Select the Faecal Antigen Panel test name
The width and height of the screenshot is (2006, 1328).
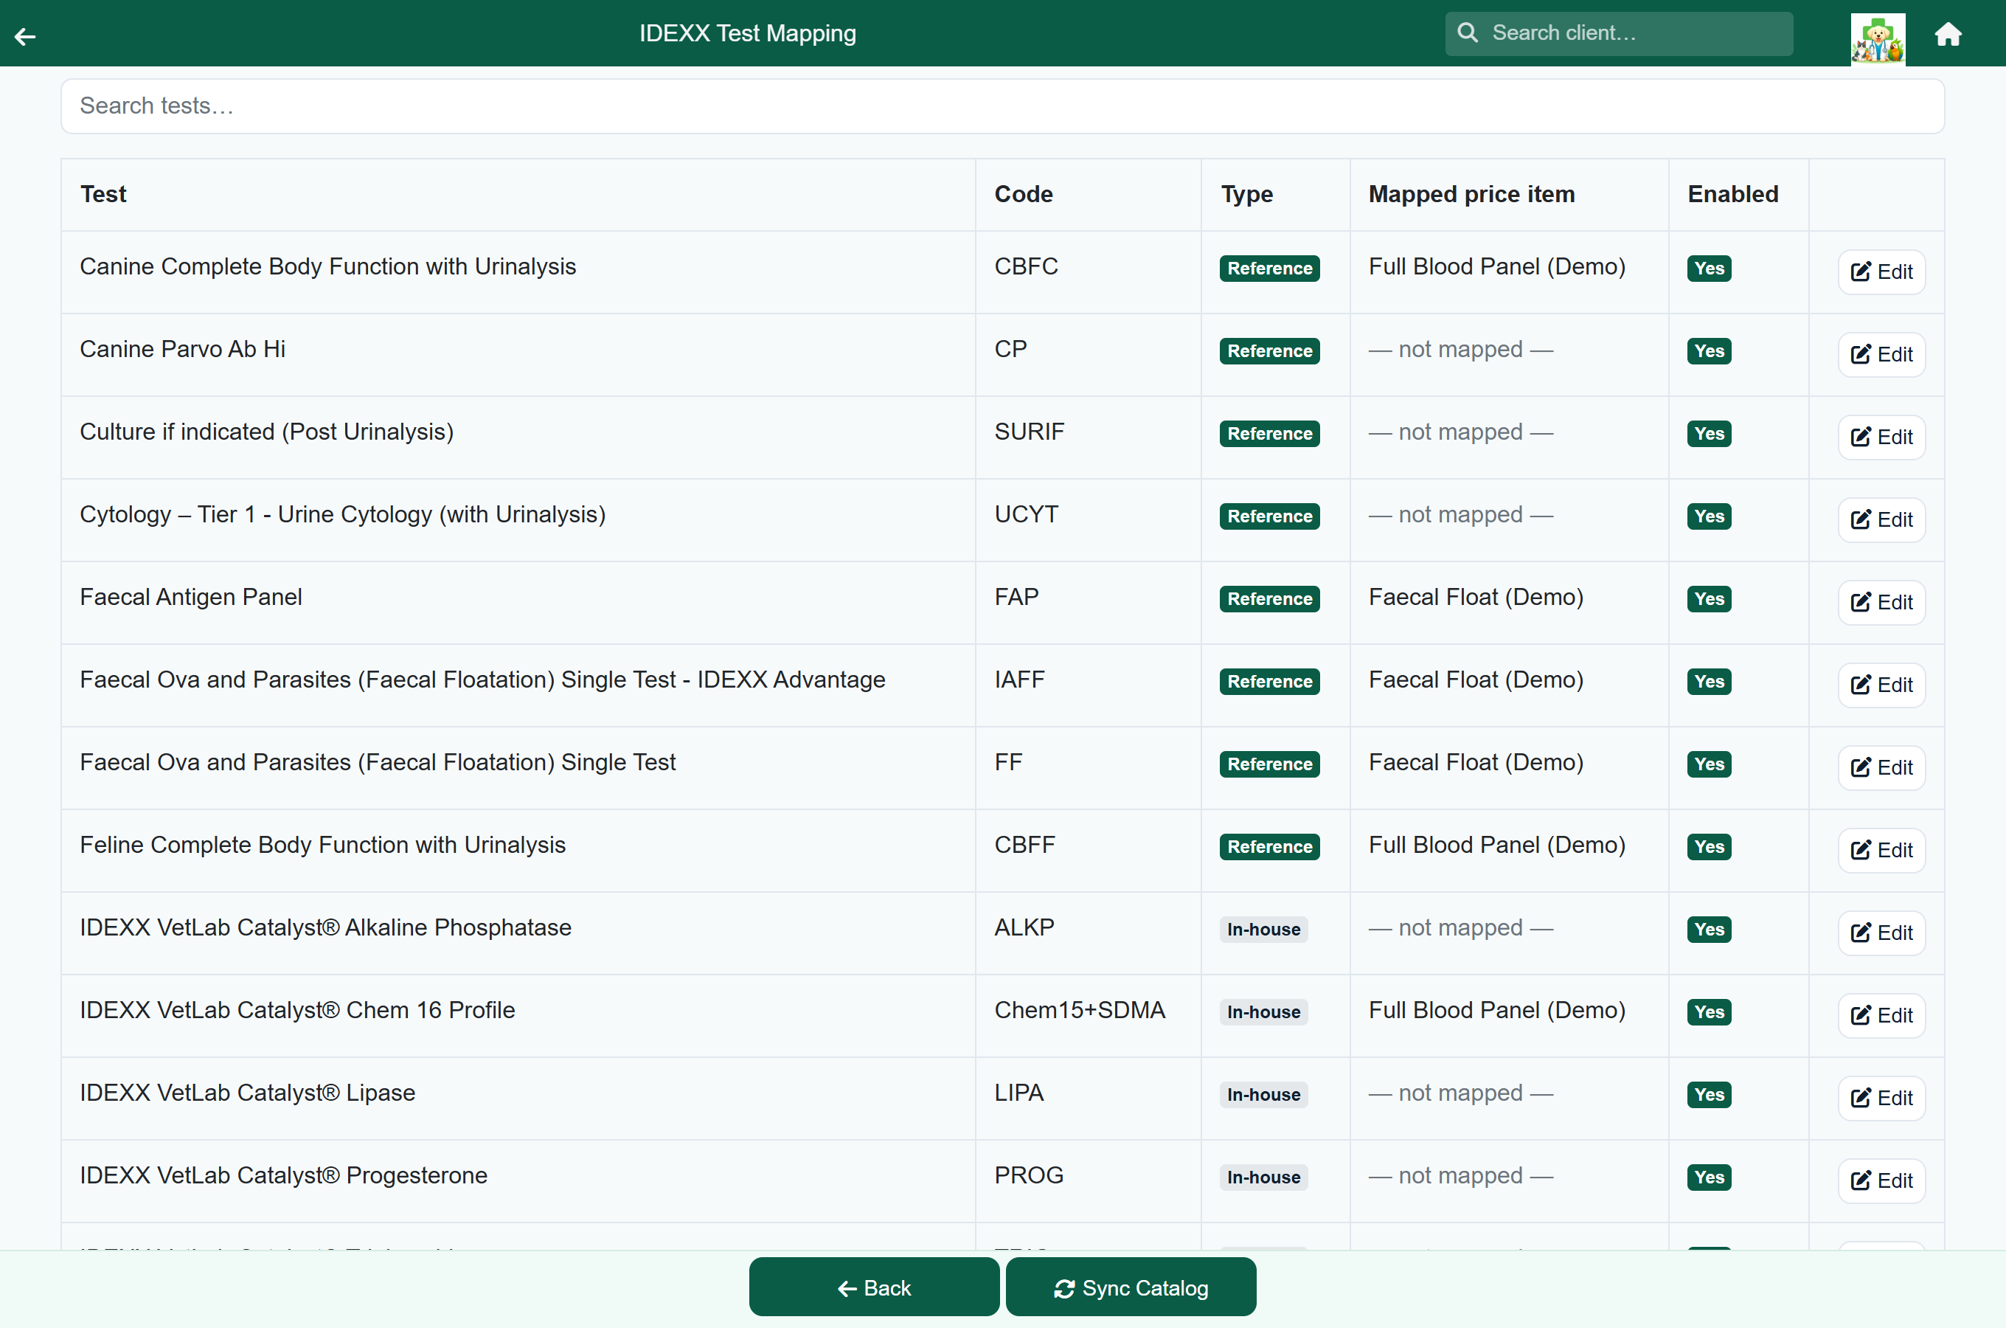coord(190,597)
